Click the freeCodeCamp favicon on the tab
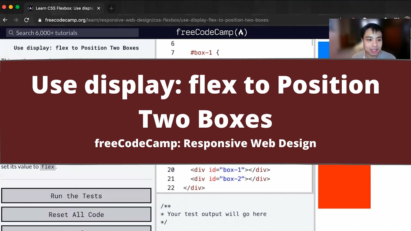This screenshot has height=231, width=411. (x=31, y=8)
